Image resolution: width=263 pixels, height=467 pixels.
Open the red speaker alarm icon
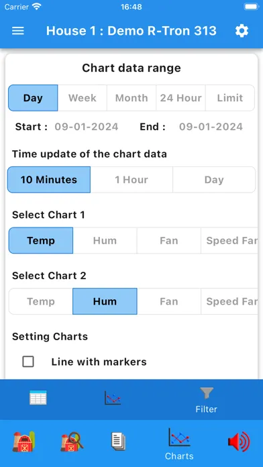pos(239,442)
